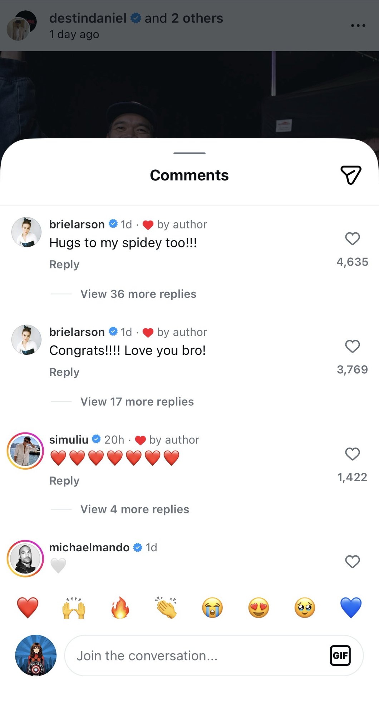The height and width of the screenshot is (716, 379).
Task: Expand View 4 more replies
Action: click(x=134, y=509)
